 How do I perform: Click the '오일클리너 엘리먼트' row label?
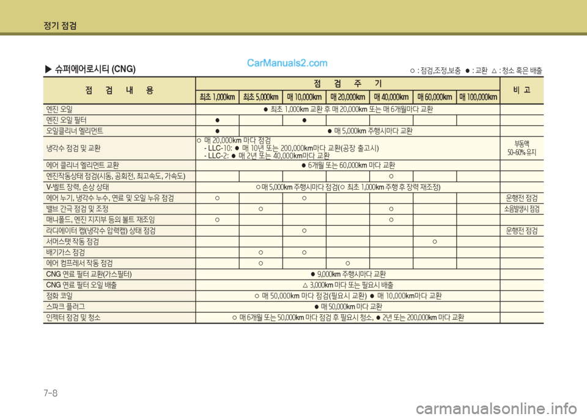75,131
